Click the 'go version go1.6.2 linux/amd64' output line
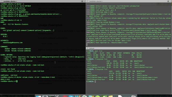172x97 pixels. click(13, 10)
